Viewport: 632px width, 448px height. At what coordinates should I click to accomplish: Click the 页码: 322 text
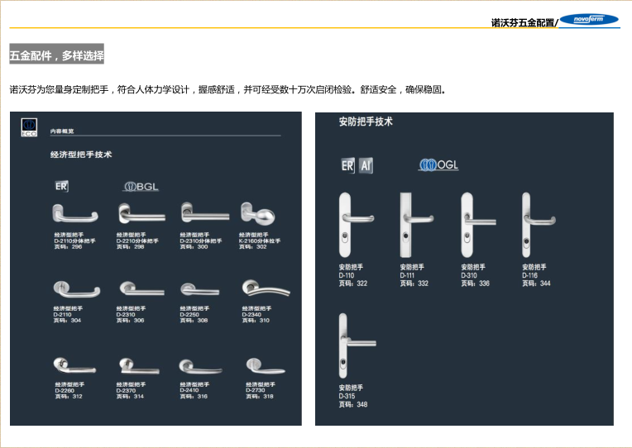point(353,284)
